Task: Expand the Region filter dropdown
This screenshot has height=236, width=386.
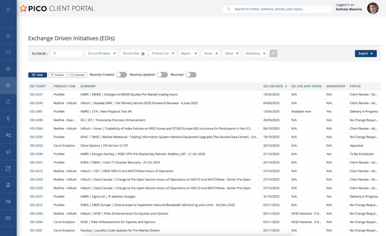Action: click(x=189, y=53)
